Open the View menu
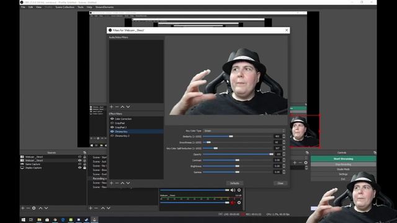This screenshot has width=397, height=223. point(38,7)
